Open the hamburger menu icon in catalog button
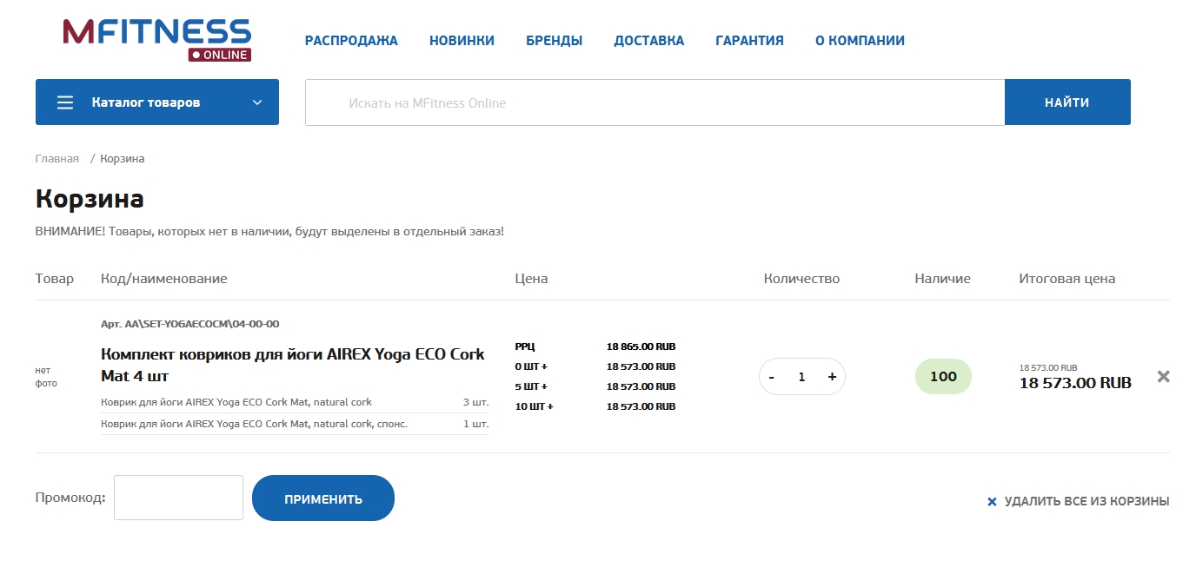Image resolution: width=1196 pixels, height=561 pixels. [x=65, y=102]
